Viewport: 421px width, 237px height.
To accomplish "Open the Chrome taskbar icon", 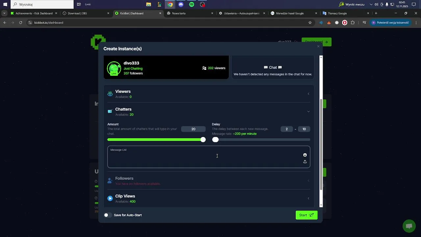I will (x=170, y=4).
